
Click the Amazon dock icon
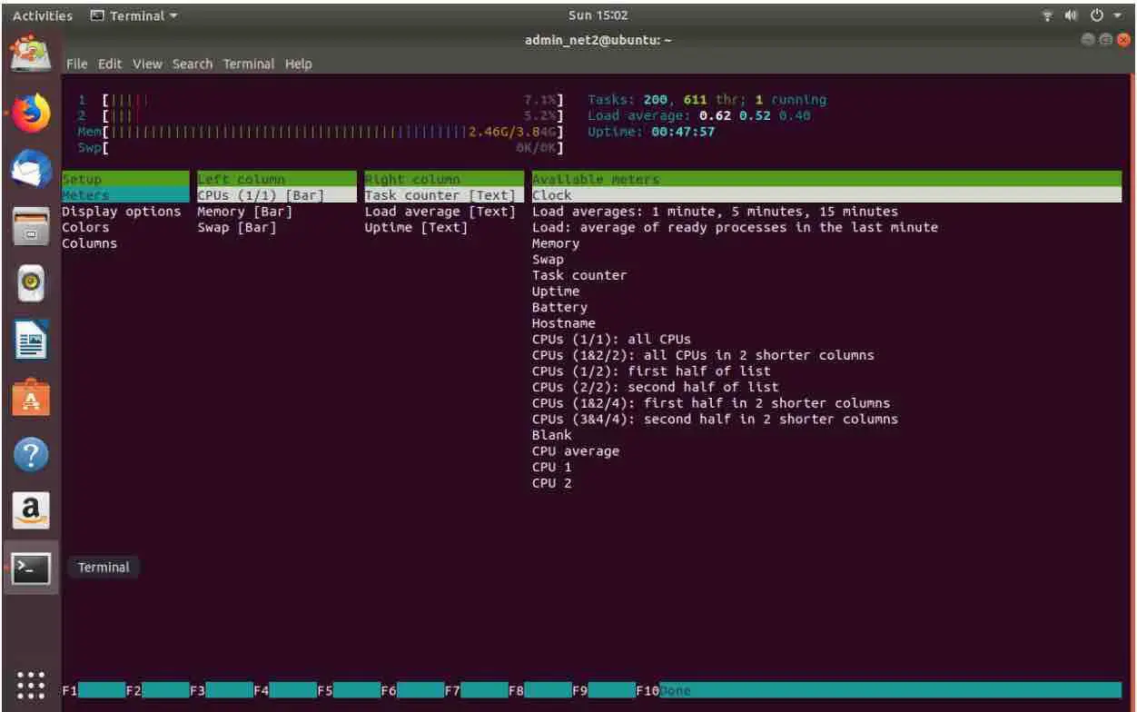point(31,509)
